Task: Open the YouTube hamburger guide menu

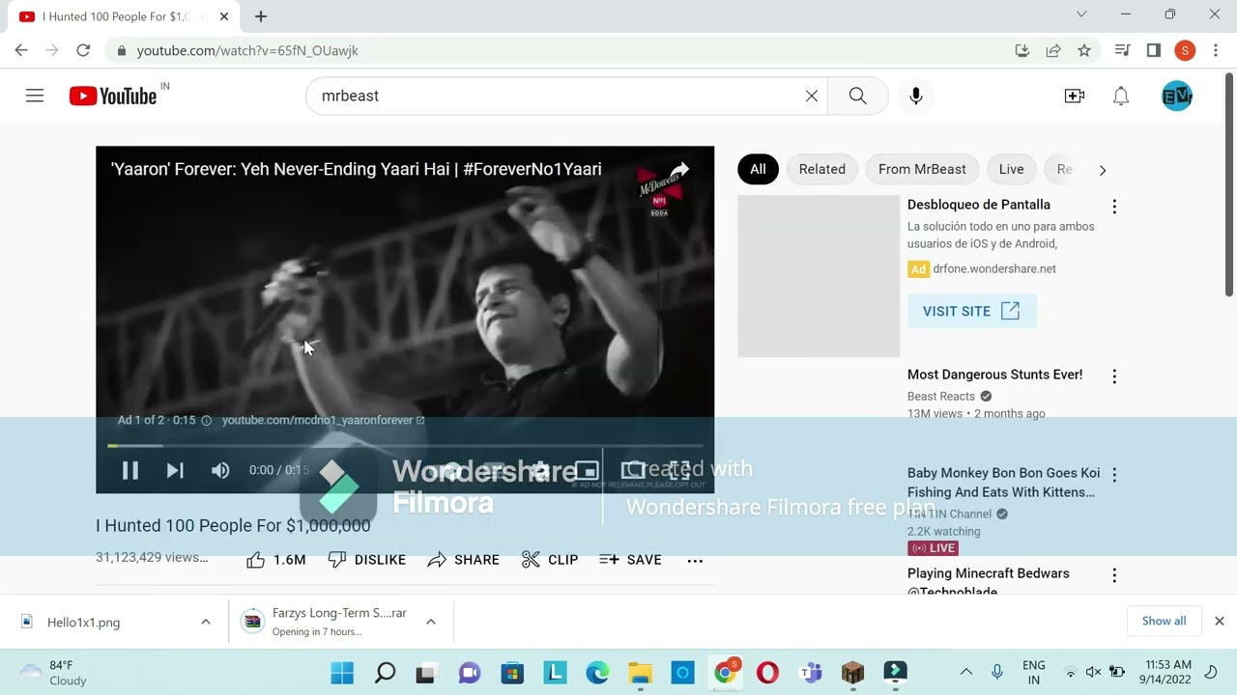Action: pos(35,96)
